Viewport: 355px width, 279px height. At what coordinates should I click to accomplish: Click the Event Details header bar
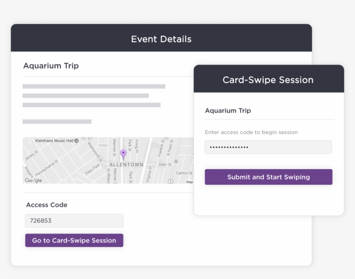click(x=161, y=39)
